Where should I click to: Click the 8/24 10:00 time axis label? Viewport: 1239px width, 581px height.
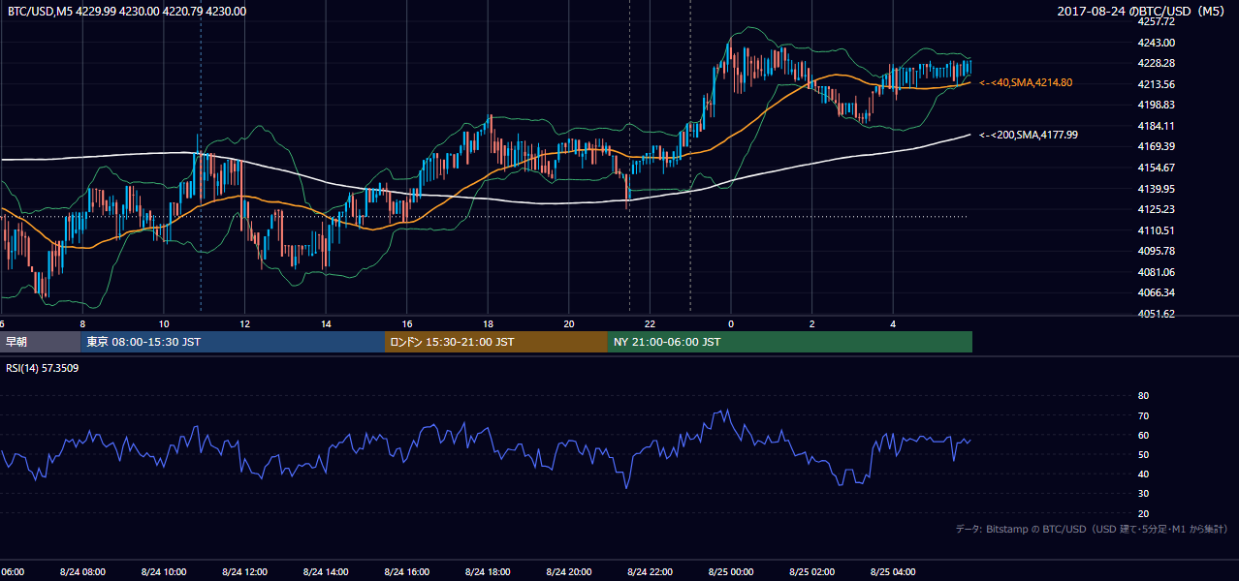point(164,572)
